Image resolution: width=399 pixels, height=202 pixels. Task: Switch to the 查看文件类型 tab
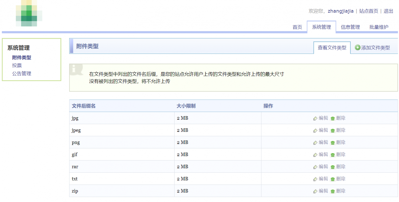point(332,48)
